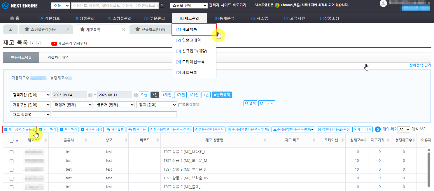
Task: Close the 재고목록 tab with its X
Action: (x=123, y=29)
